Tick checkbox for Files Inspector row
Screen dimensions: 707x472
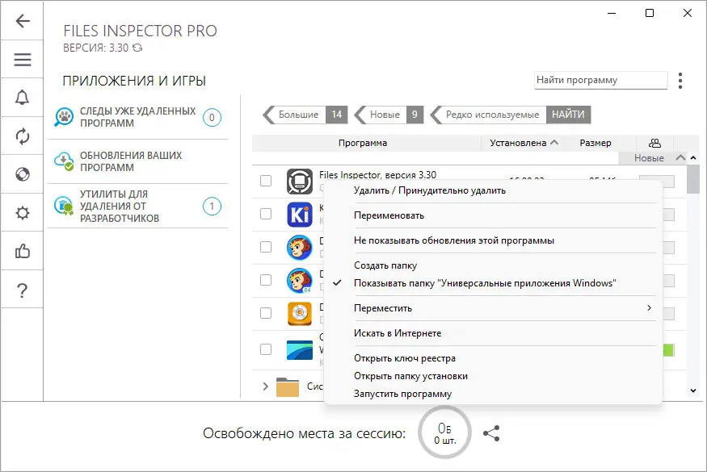266,181
